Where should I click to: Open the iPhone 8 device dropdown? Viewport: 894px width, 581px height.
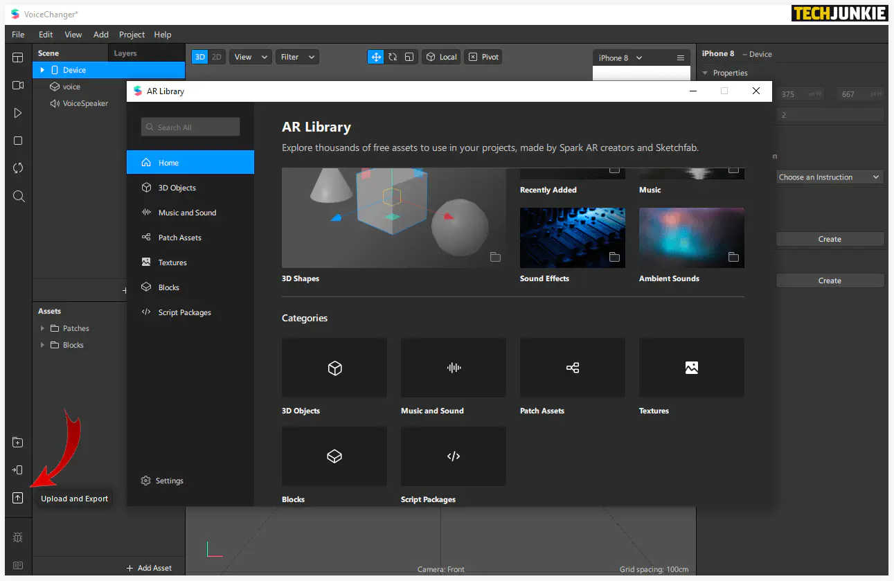pyautogui.click(x=620, y=57)
